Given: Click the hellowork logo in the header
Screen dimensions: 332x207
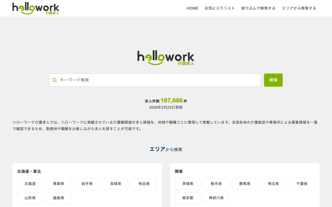Looking at the screenshot, I should click(x=36, y=8).
